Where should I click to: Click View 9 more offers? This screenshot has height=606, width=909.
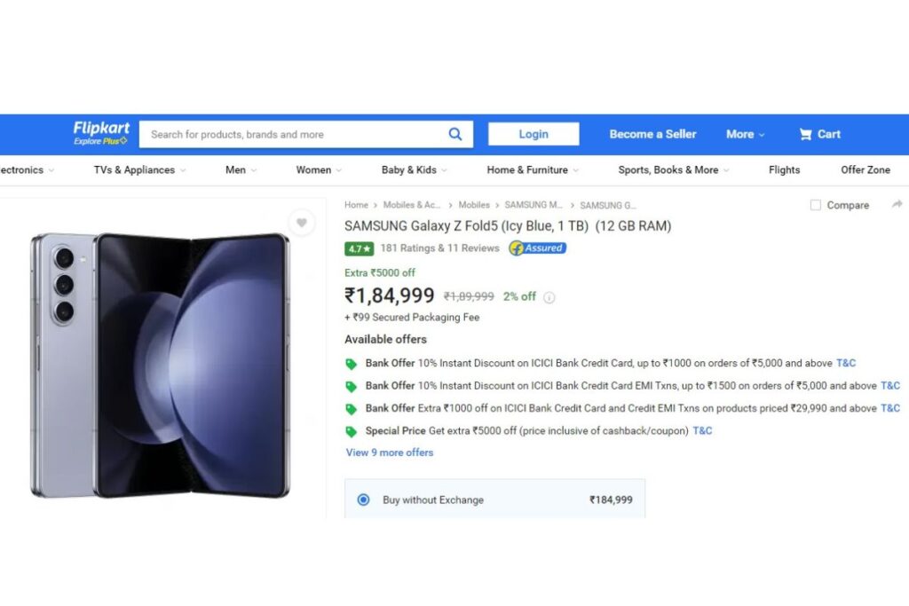coord(390,453)
